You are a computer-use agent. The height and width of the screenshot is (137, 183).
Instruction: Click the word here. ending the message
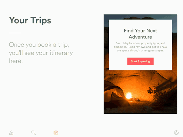pos(16,61)
